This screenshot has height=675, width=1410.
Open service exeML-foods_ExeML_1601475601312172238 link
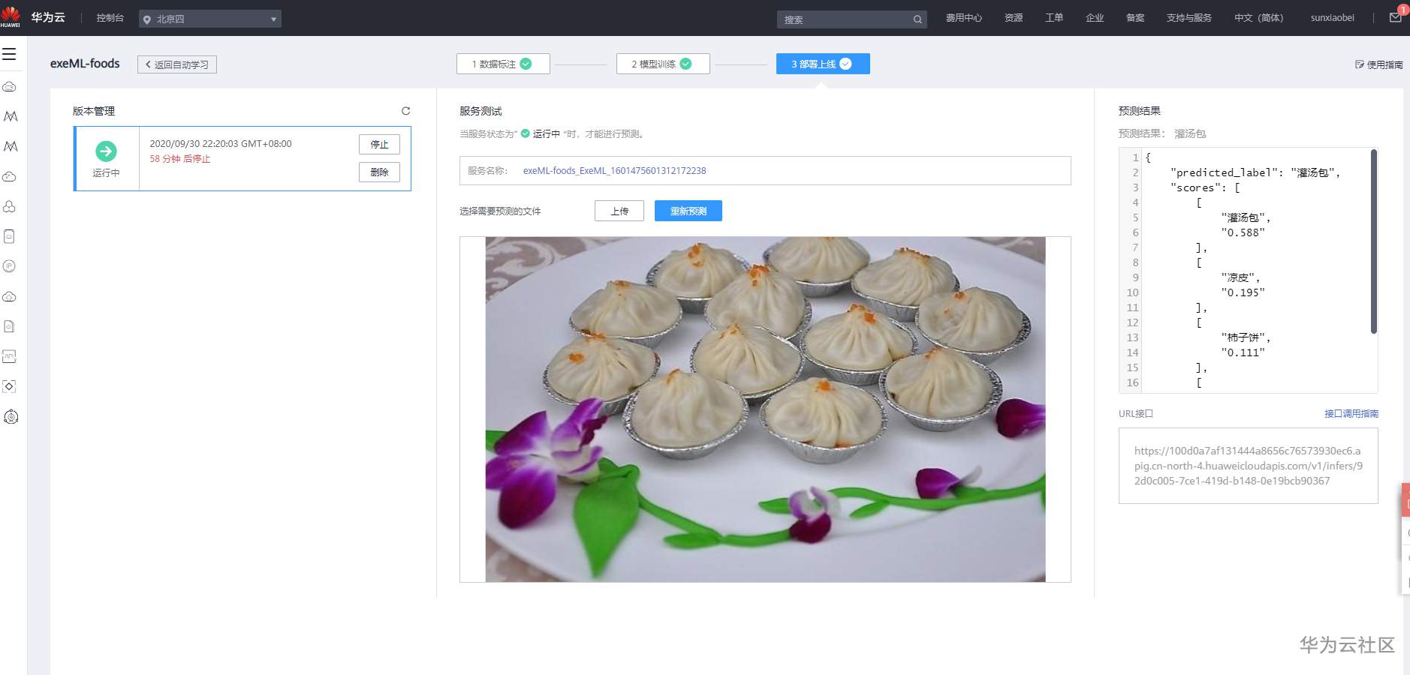(x=615, y=171)
